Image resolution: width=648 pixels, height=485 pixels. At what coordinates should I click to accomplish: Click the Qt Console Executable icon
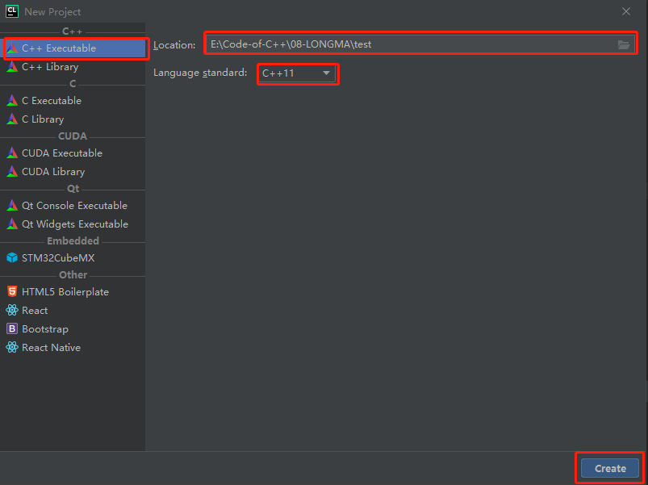12,205
